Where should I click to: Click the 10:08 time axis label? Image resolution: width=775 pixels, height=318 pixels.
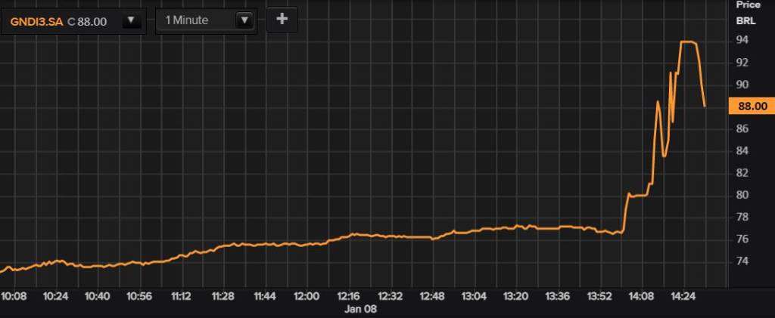pos(14,295)
